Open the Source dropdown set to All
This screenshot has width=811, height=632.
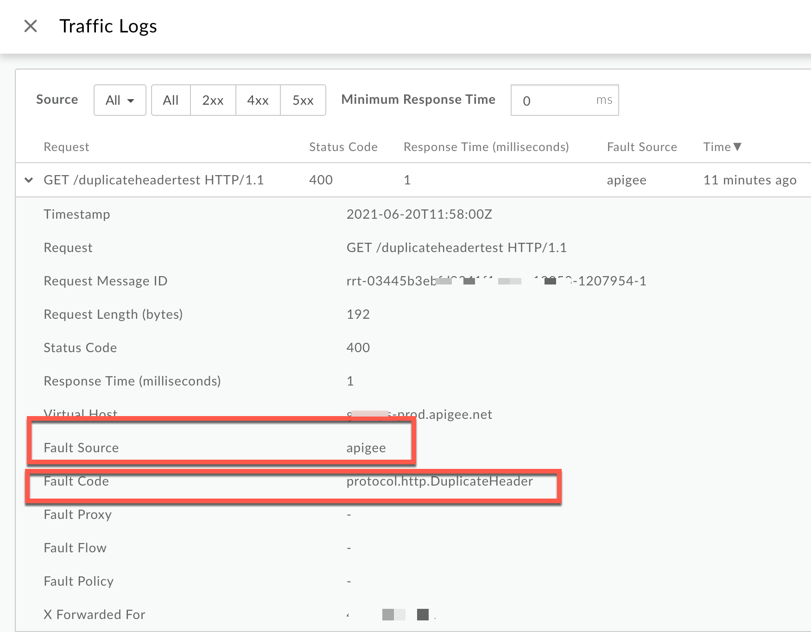(x=120, y=100)
